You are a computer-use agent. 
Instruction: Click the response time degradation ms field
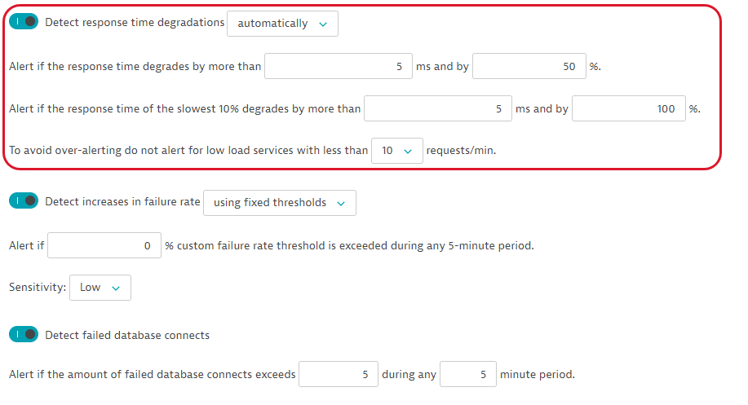pyautogui.click(x=339, y=67)
